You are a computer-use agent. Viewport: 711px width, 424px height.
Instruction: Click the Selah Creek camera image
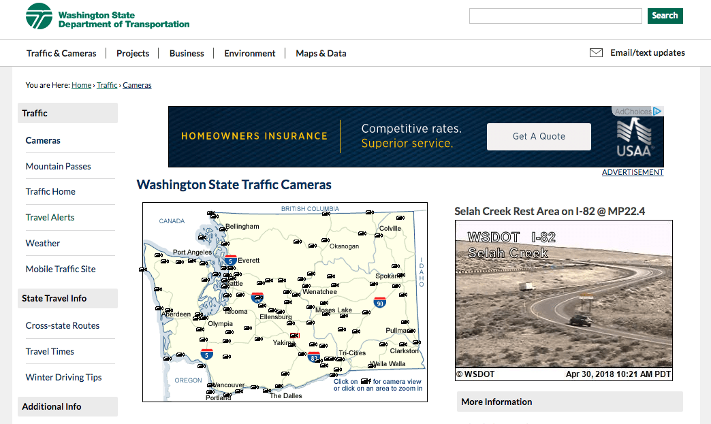tap(563, 299)
